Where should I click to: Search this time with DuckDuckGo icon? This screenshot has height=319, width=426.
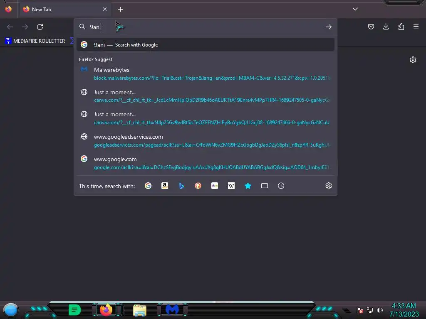click(198, 186)
